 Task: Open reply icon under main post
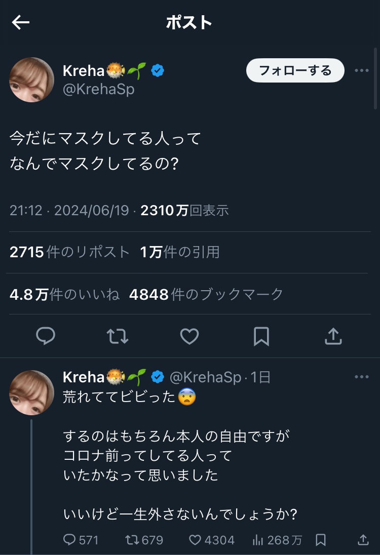click(x=46, y=336)
